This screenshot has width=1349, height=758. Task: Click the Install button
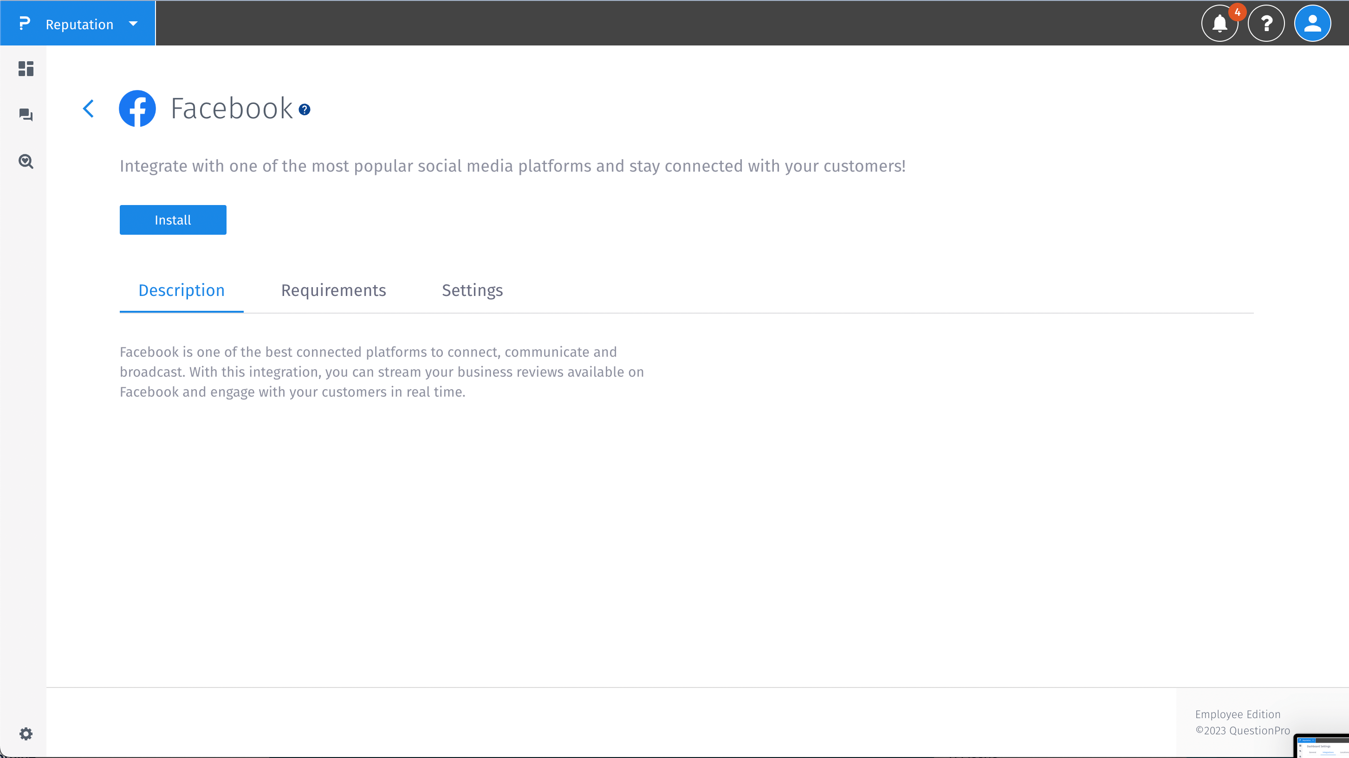tap(172, 220)
